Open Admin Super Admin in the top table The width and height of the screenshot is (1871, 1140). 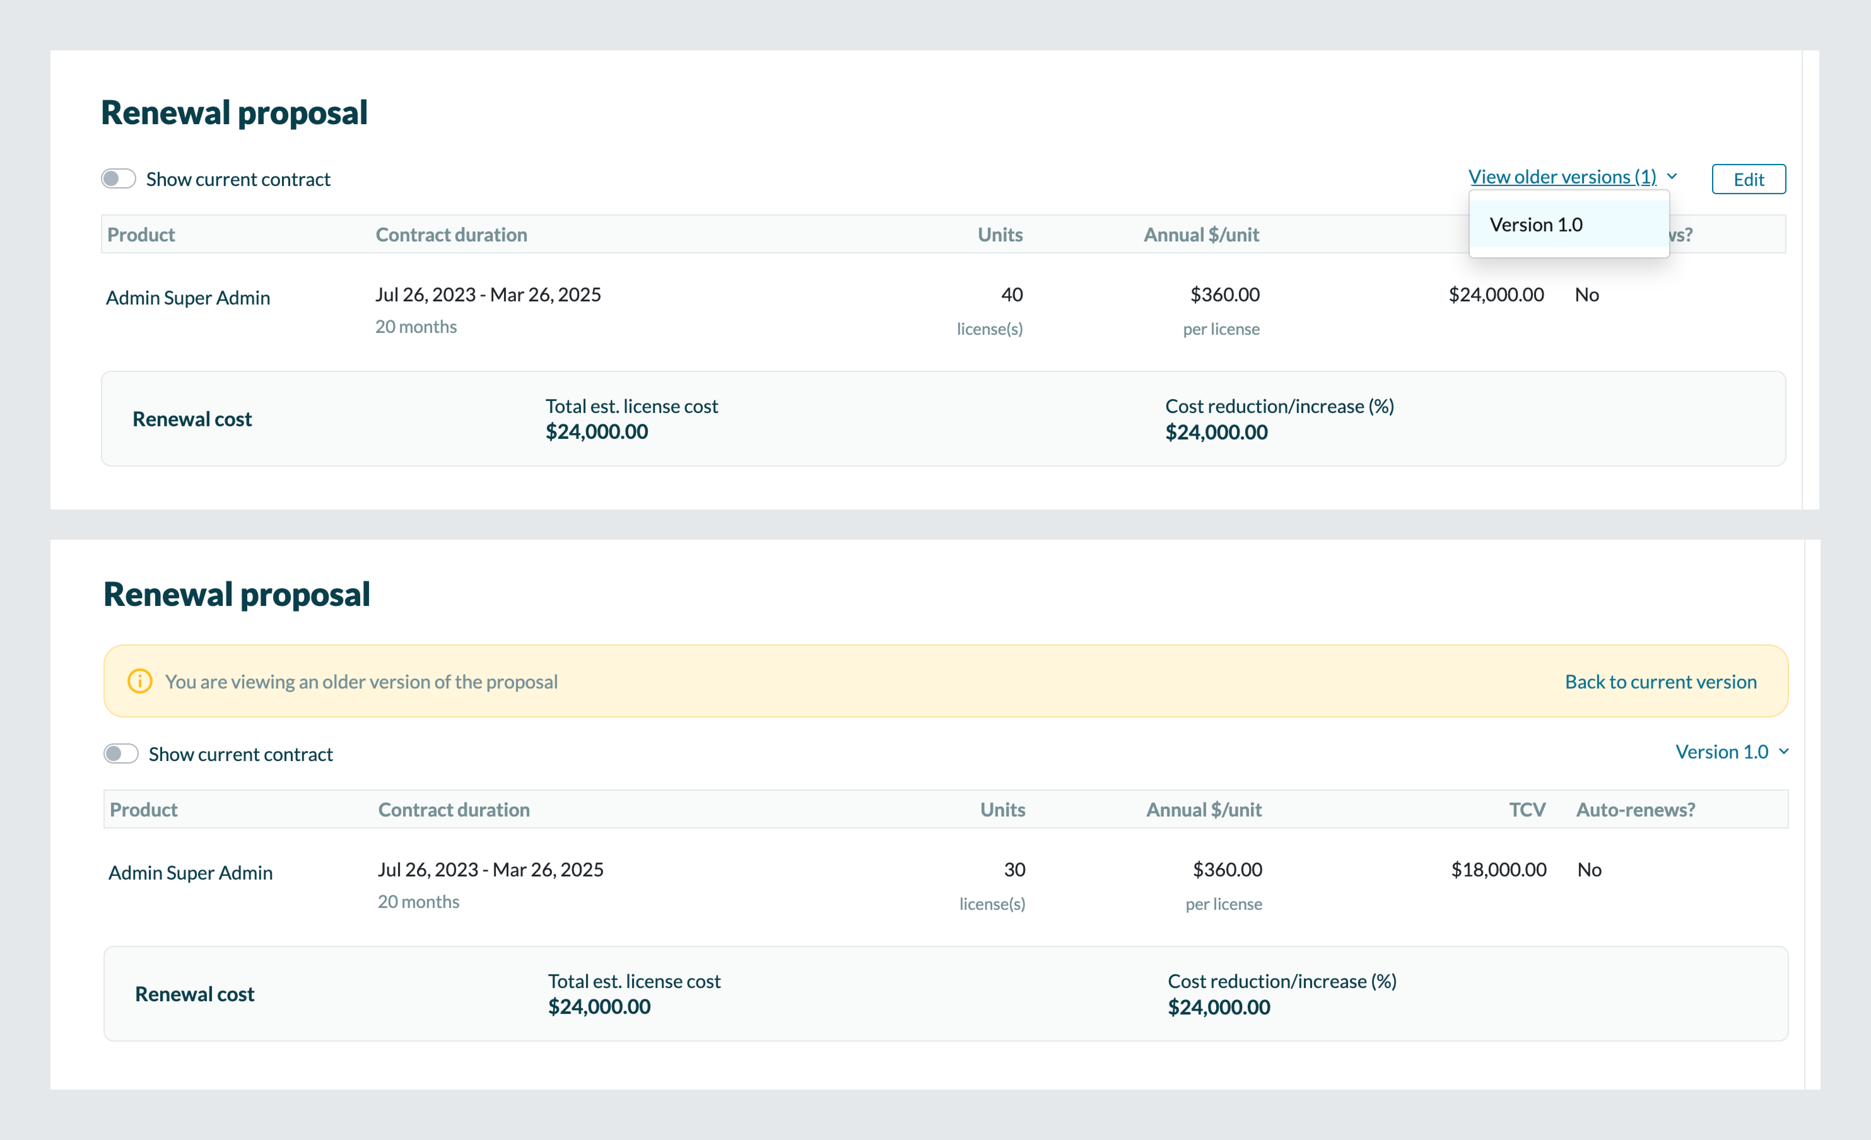[x=188, y=298]
